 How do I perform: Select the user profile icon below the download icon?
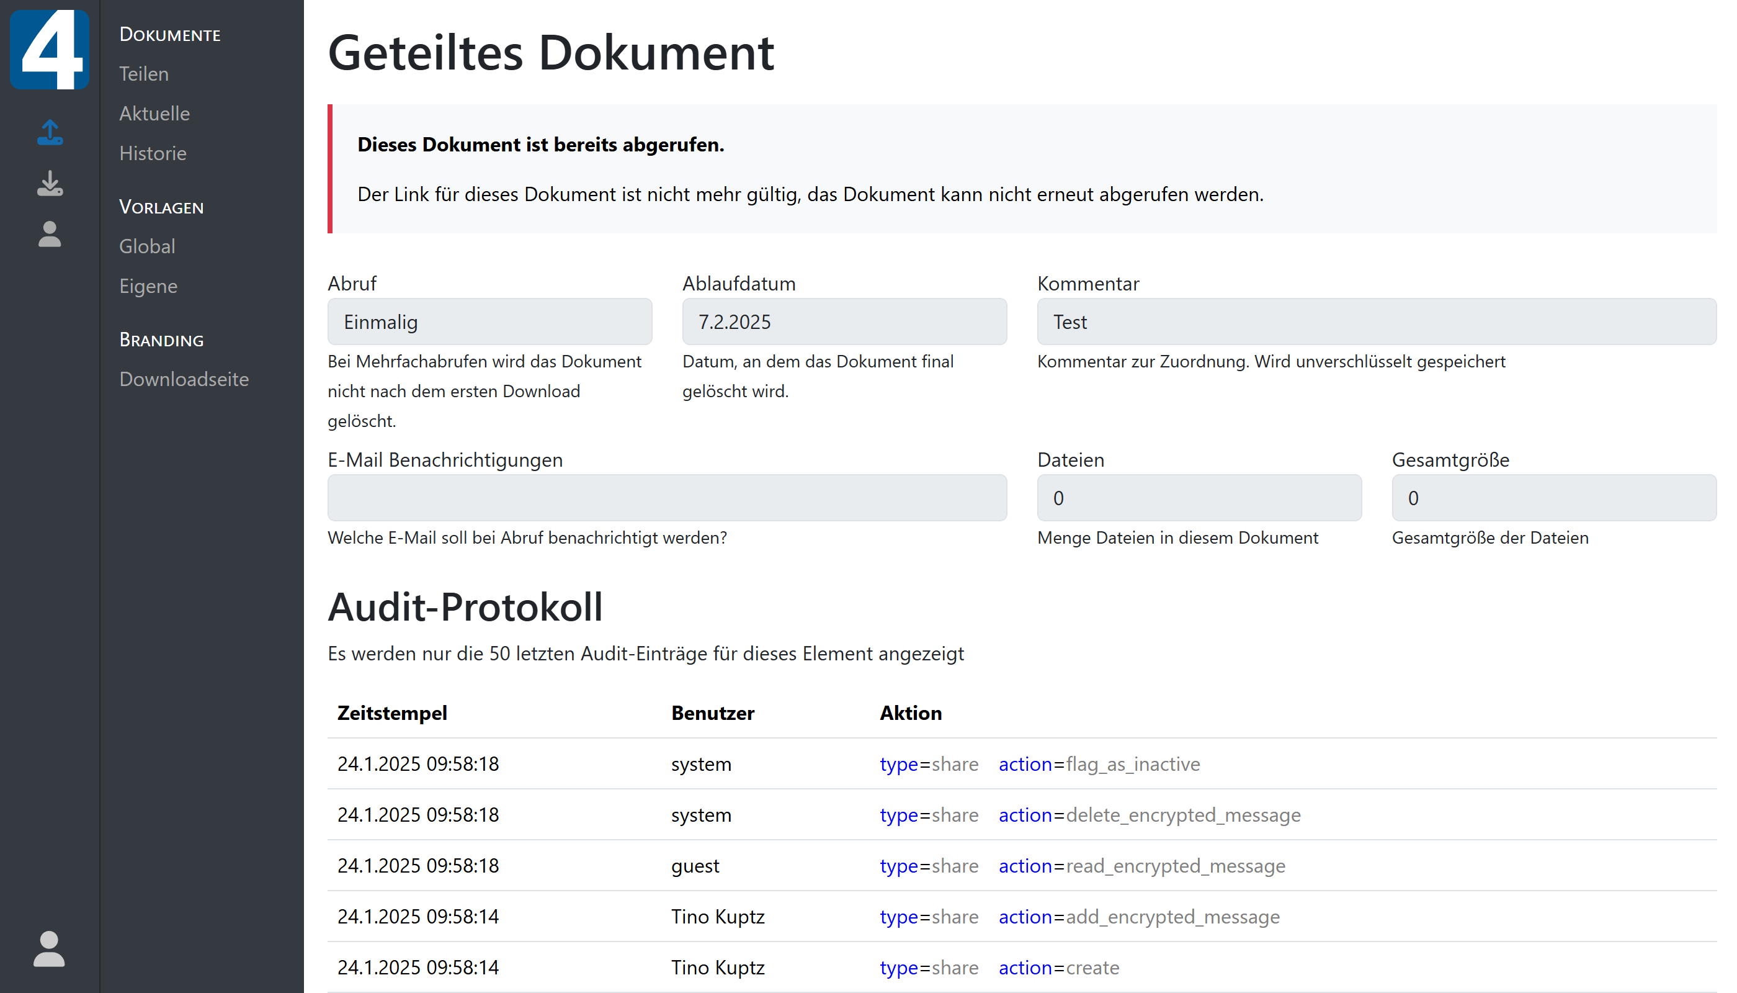(x=50, y=235)
